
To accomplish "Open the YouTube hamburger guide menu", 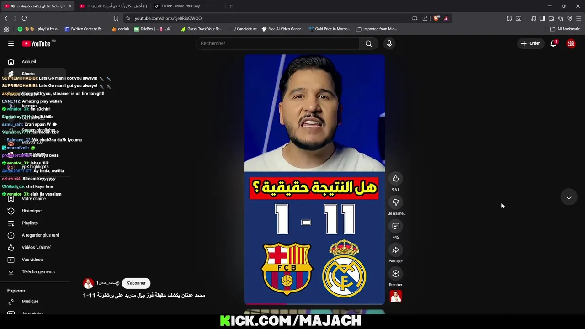I will pyautogui.click(x=11, y=43).
